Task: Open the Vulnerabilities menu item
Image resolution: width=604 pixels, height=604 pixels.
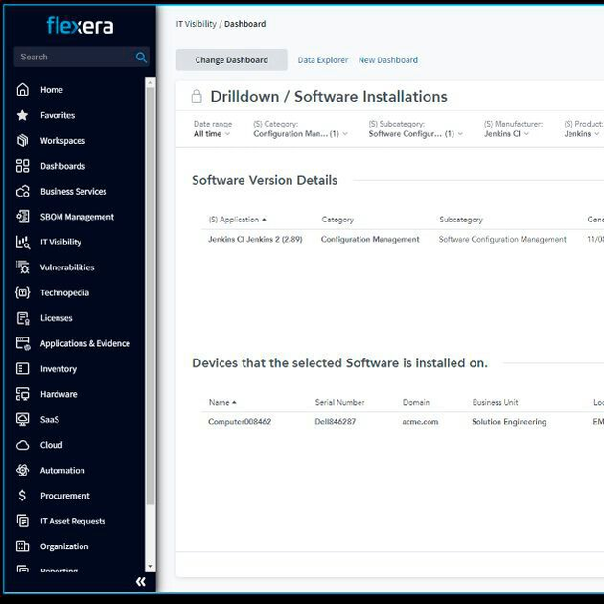Action: (x=67, y=267)
